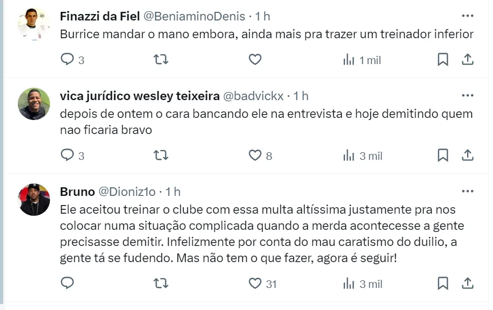This screenshot has height=310, width=493.
Task: Share the @badvickx tweet
Action: (x=468, y=156)
